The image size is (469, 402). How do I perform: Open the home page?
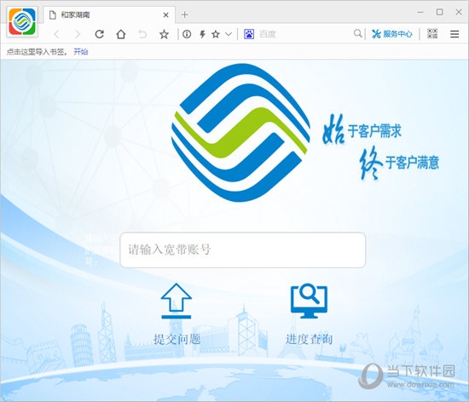[121, 34]
